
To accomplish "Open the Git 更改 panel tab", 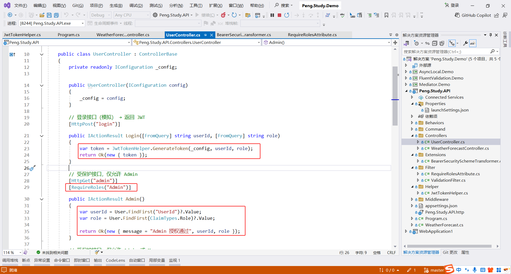I will (x=450, y=252).
